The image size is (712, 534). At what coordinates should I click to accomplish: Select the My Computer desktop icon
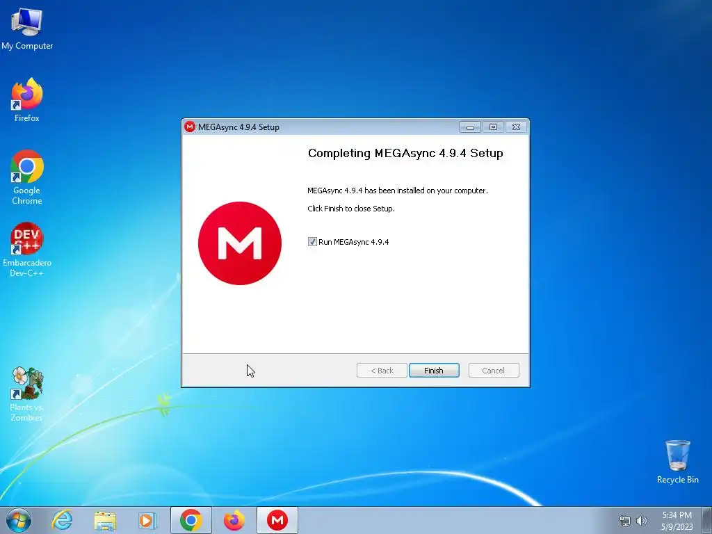(27, 29)
